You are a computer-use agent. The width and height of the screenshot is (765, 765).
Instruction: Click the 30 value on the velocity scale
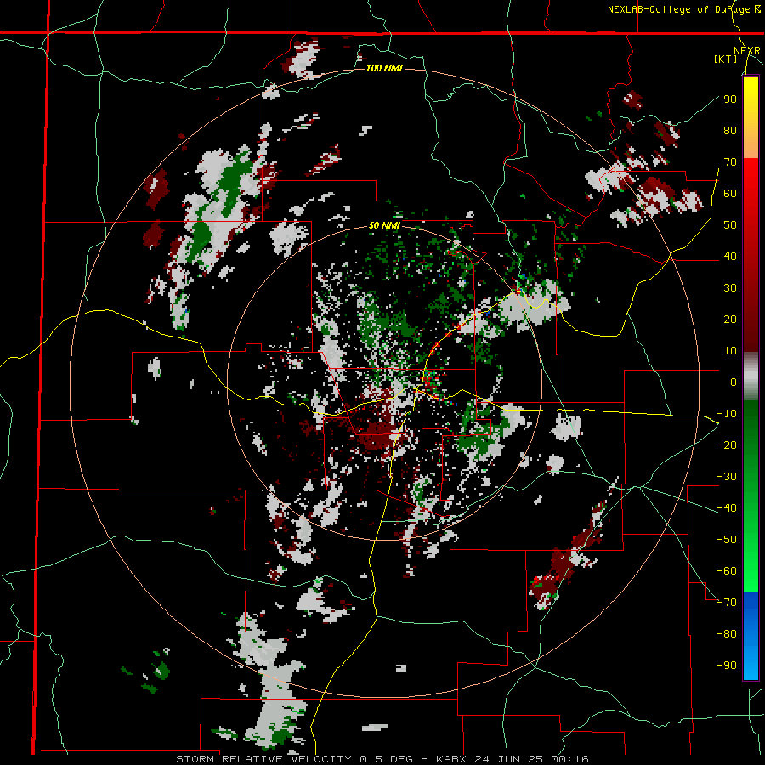pos(730,288)
